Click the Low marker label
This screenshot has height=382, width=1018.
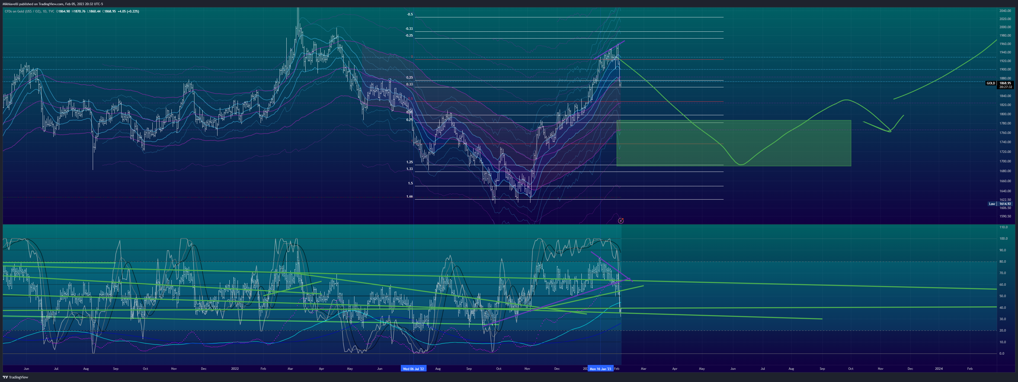click(992, 204)
